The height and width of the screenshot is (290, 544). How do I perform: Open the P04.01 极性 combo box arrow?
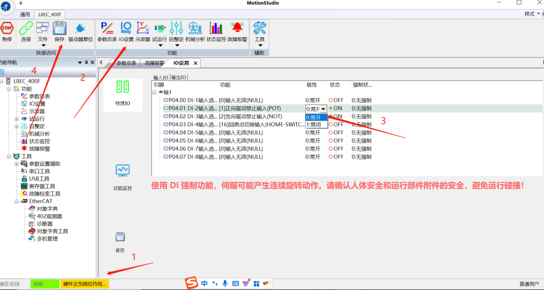pos(323,109)
